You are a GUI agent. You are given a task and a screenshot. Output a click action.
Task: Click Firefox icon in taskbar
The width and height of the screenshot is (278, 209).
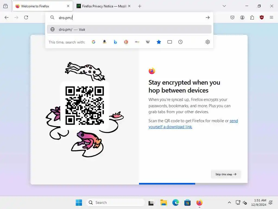click(x=200, y=202)
